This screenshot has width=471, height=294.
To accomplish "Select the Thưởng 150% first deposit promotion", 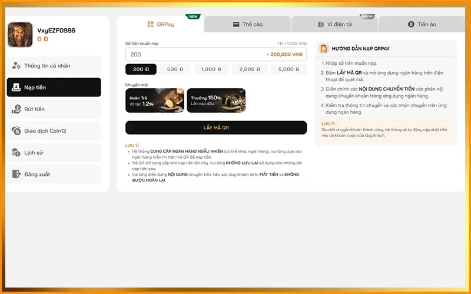I will 216,101.
